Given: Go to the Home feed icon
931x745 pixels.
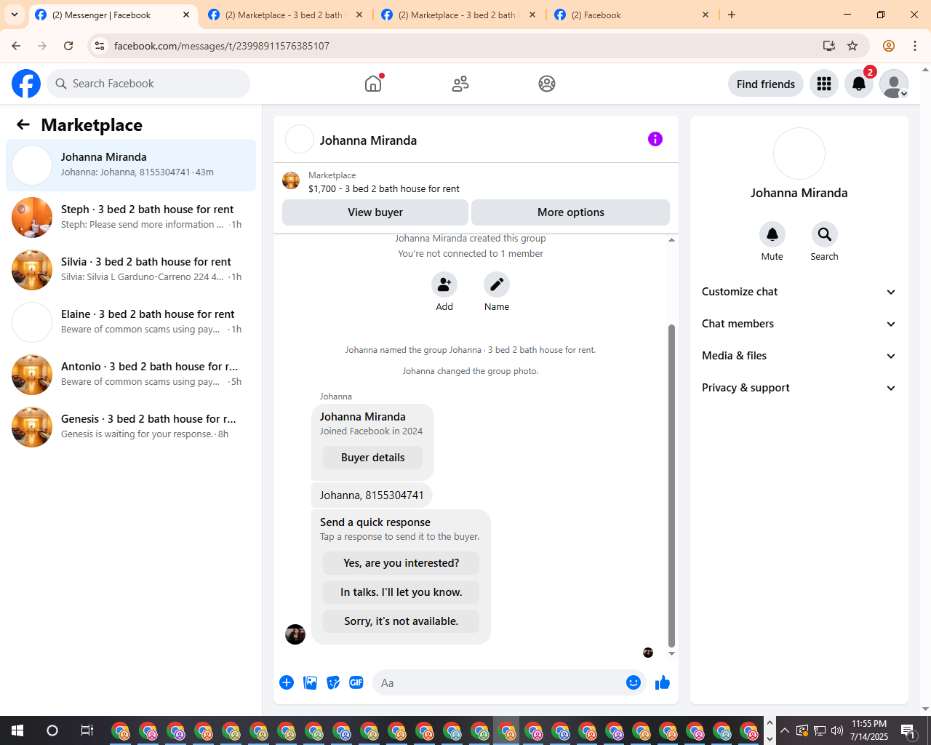Looking at the screenshot, I should point(373,84).
